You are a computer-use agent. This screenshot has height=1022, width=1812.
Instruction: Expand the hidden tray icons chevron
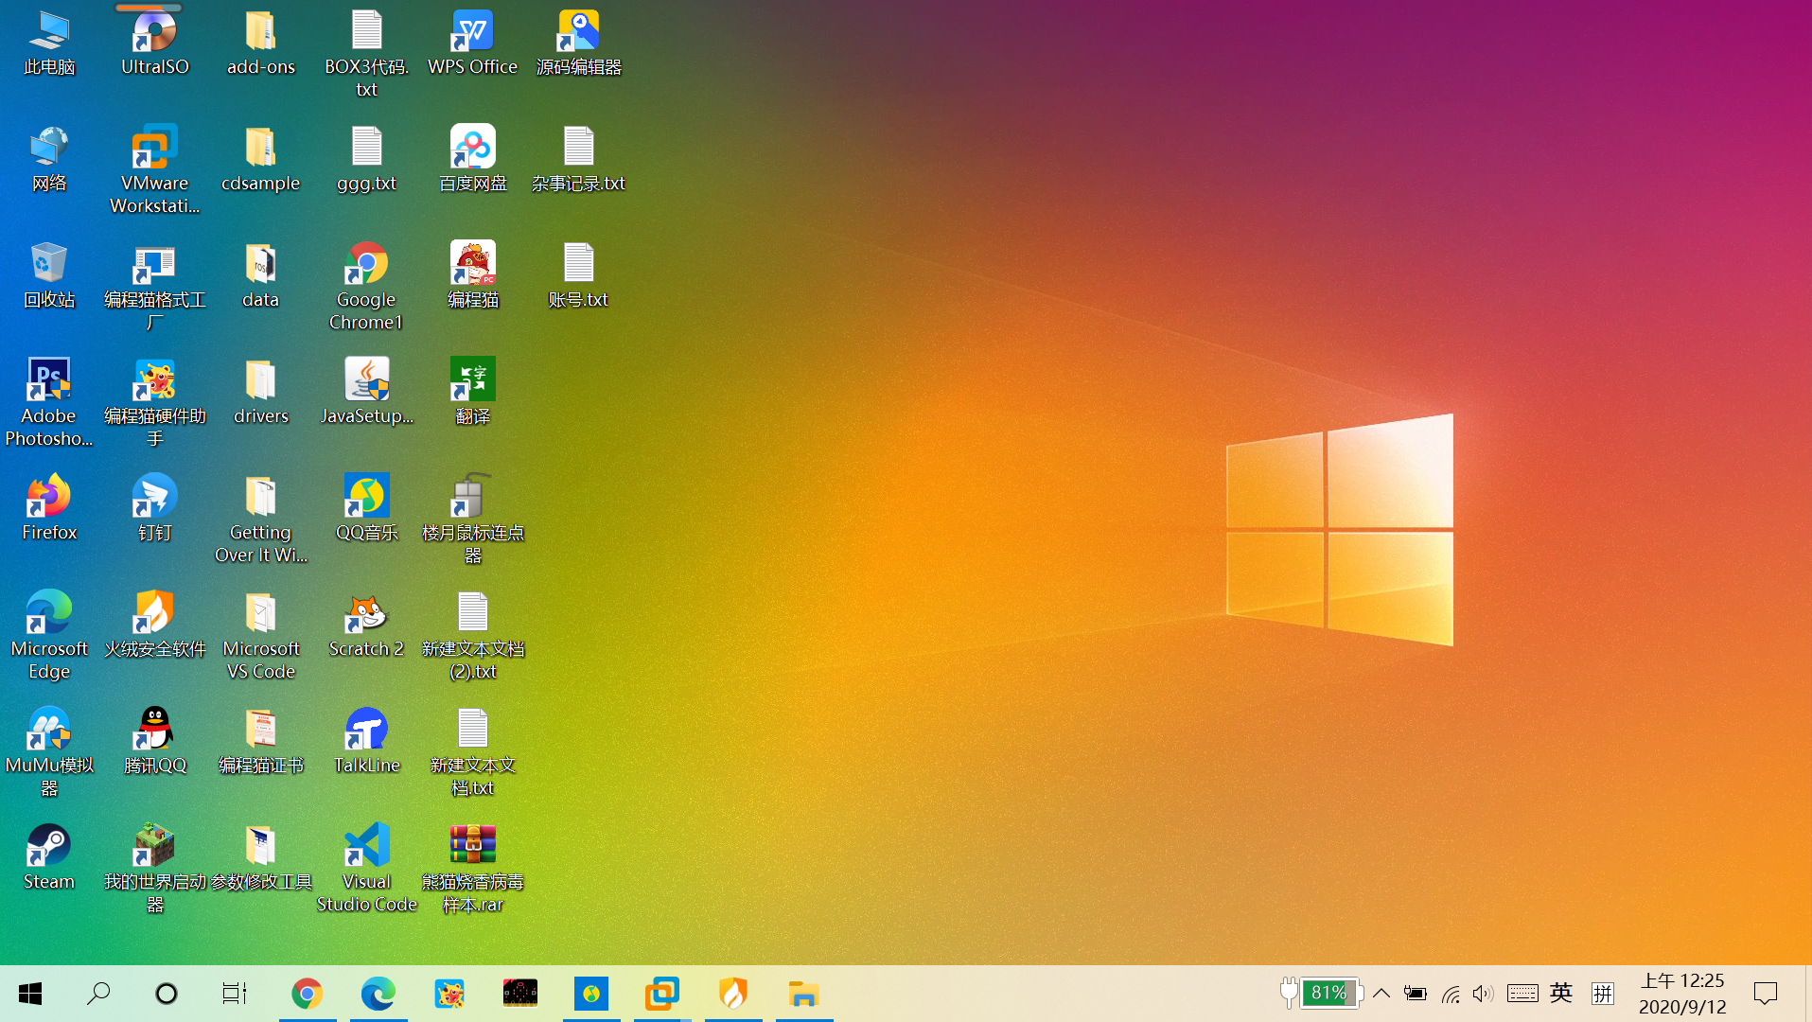[x=1381, y=994]
